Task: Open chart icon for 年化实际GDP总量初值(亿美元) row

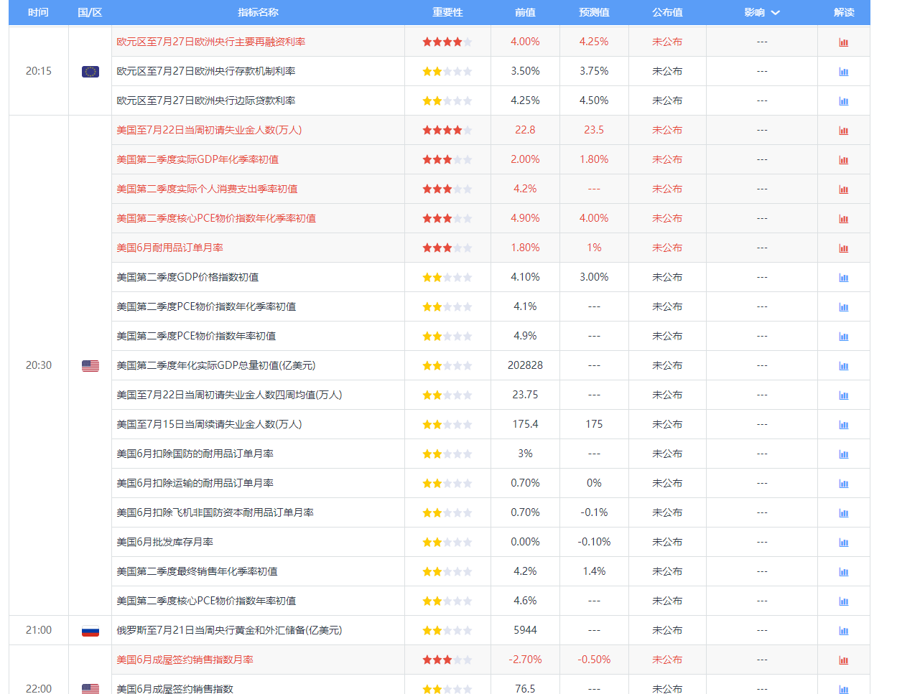Action: click(x=844, y=366)
